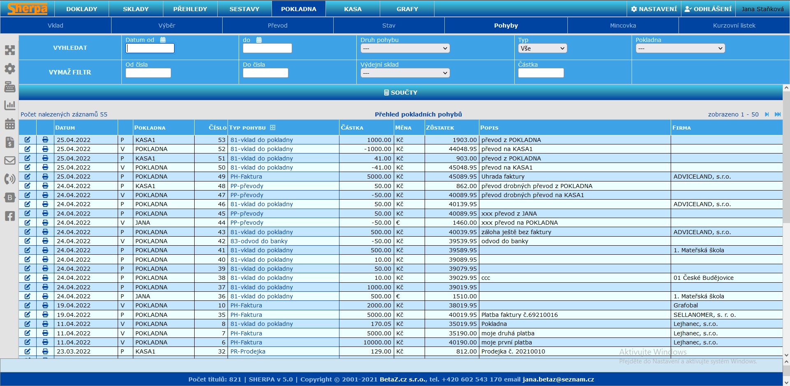
Task: Expand the Druh pohybu dropdown
Action: click(x=405, y=49)
